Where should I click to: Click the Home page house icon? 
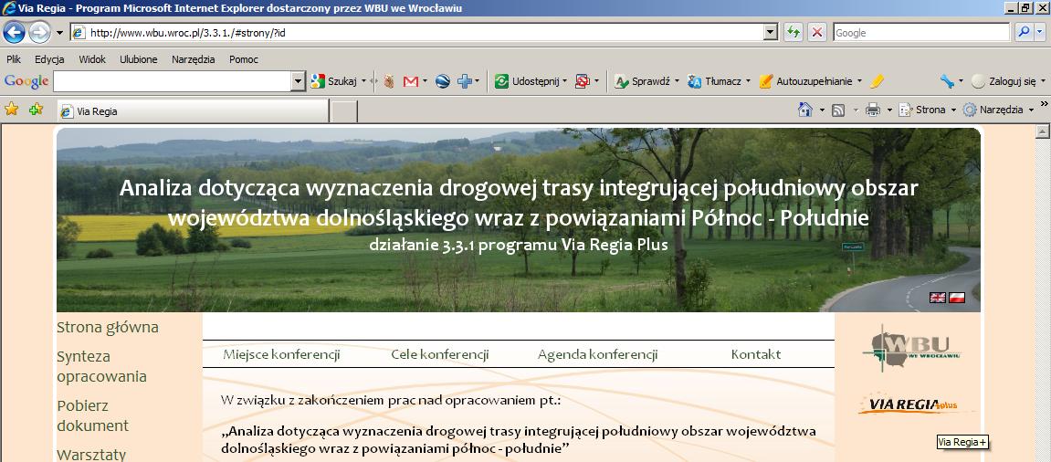[805, 110]
